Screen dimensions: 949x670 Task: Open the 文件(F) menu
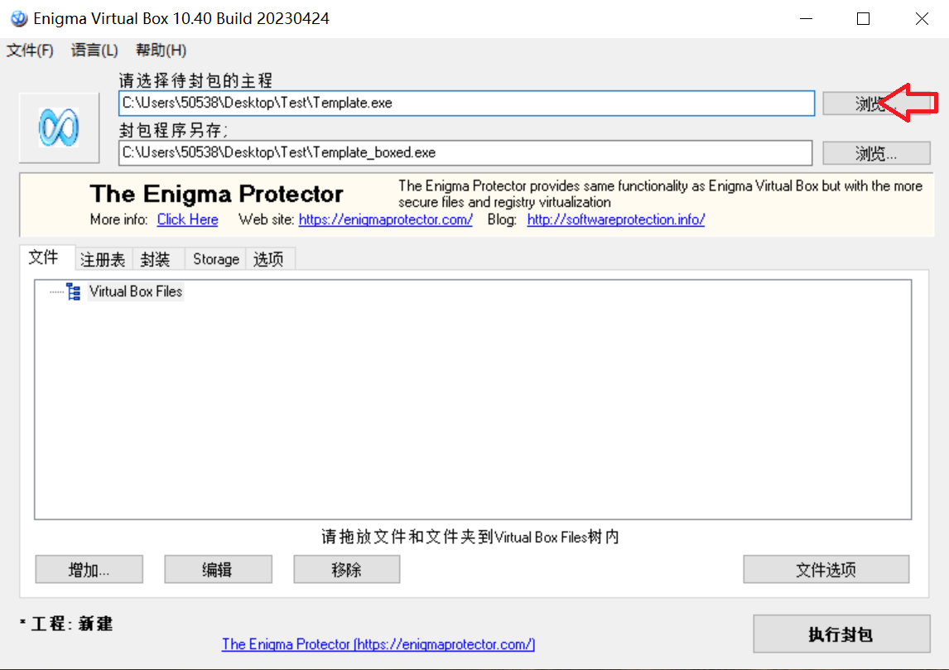tap(31, 51)
